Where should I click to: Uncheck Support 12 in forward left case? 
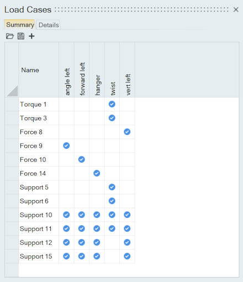pos(82,242)
